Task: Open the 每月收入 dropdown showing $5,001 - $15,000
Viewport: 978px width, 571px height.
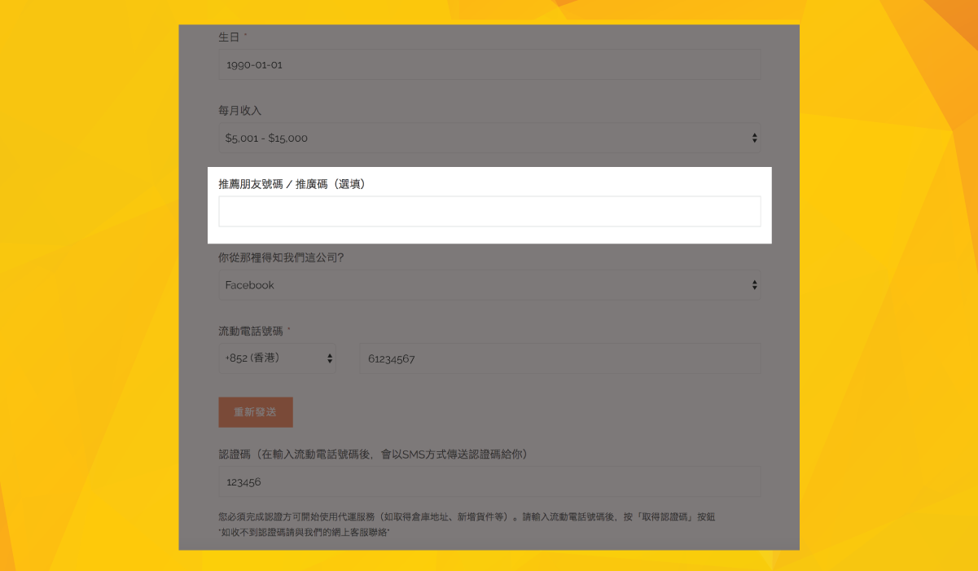Action: click(x=480, y=138)
